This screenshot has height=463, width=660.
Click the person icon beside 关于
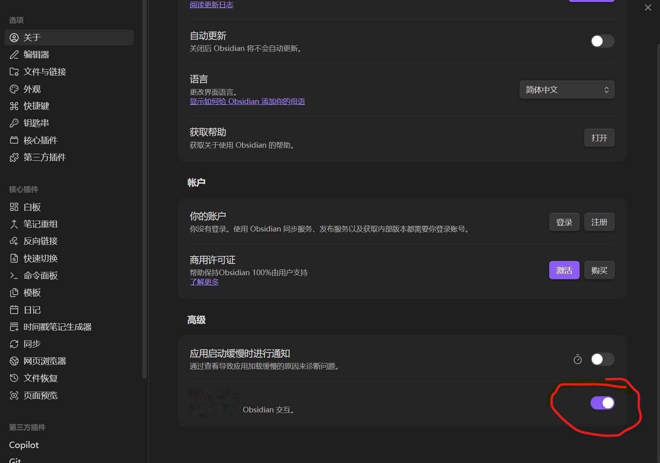point(14,38)
